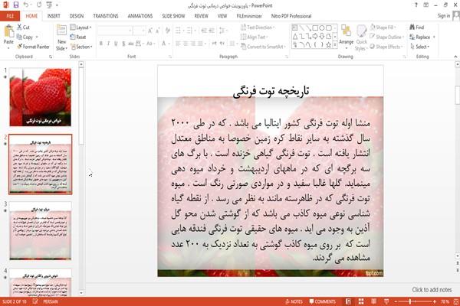Click the Undo arrow in the title bar
The width and height of the screenshot is (460, 306).
pyautogui.click(x=26, y=5)
